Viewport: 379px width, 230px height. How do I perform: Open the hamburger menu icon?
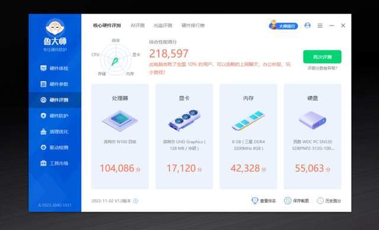[x=320, y=25]
